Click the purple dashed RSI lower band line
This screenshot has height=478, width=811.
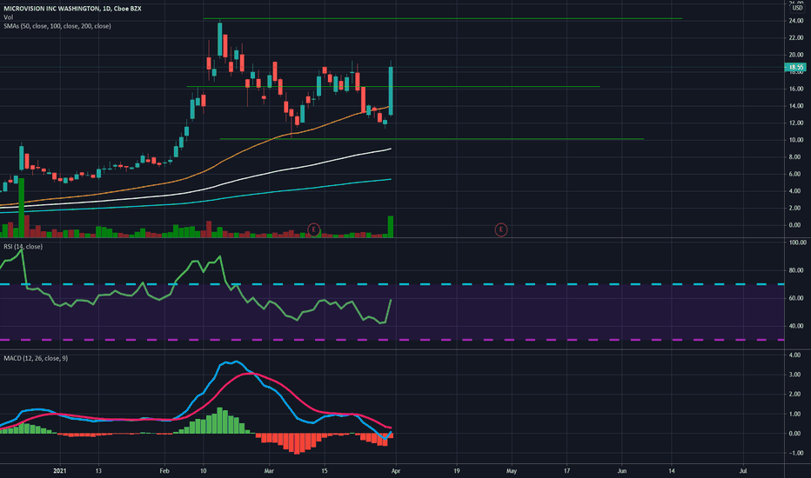tap(392, 340)
